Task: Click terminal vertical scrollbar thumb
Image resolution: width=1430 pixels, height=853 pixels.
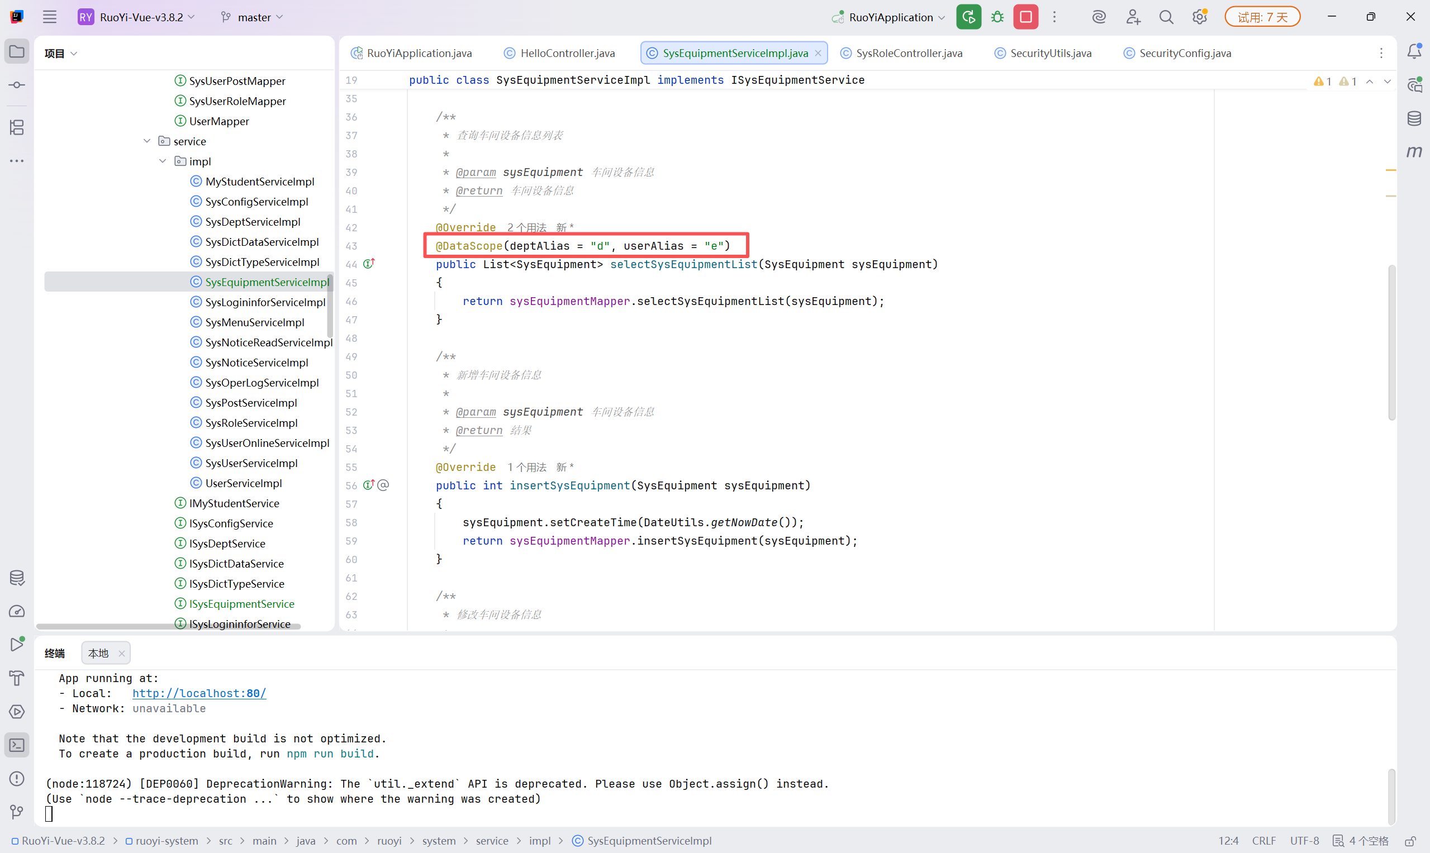Action: point(1391,797)
